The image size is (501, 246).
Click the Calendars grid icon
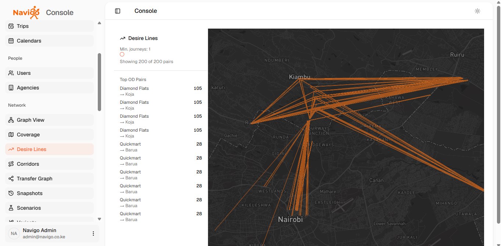point(11,41)
